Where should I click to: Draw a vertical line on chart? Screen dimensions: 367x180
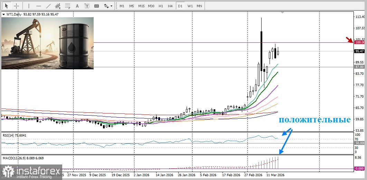pyautogui.click(x=29, y=6)
